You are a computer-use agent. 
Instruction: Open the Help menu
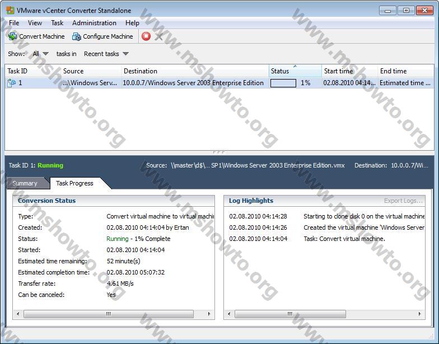132,23
